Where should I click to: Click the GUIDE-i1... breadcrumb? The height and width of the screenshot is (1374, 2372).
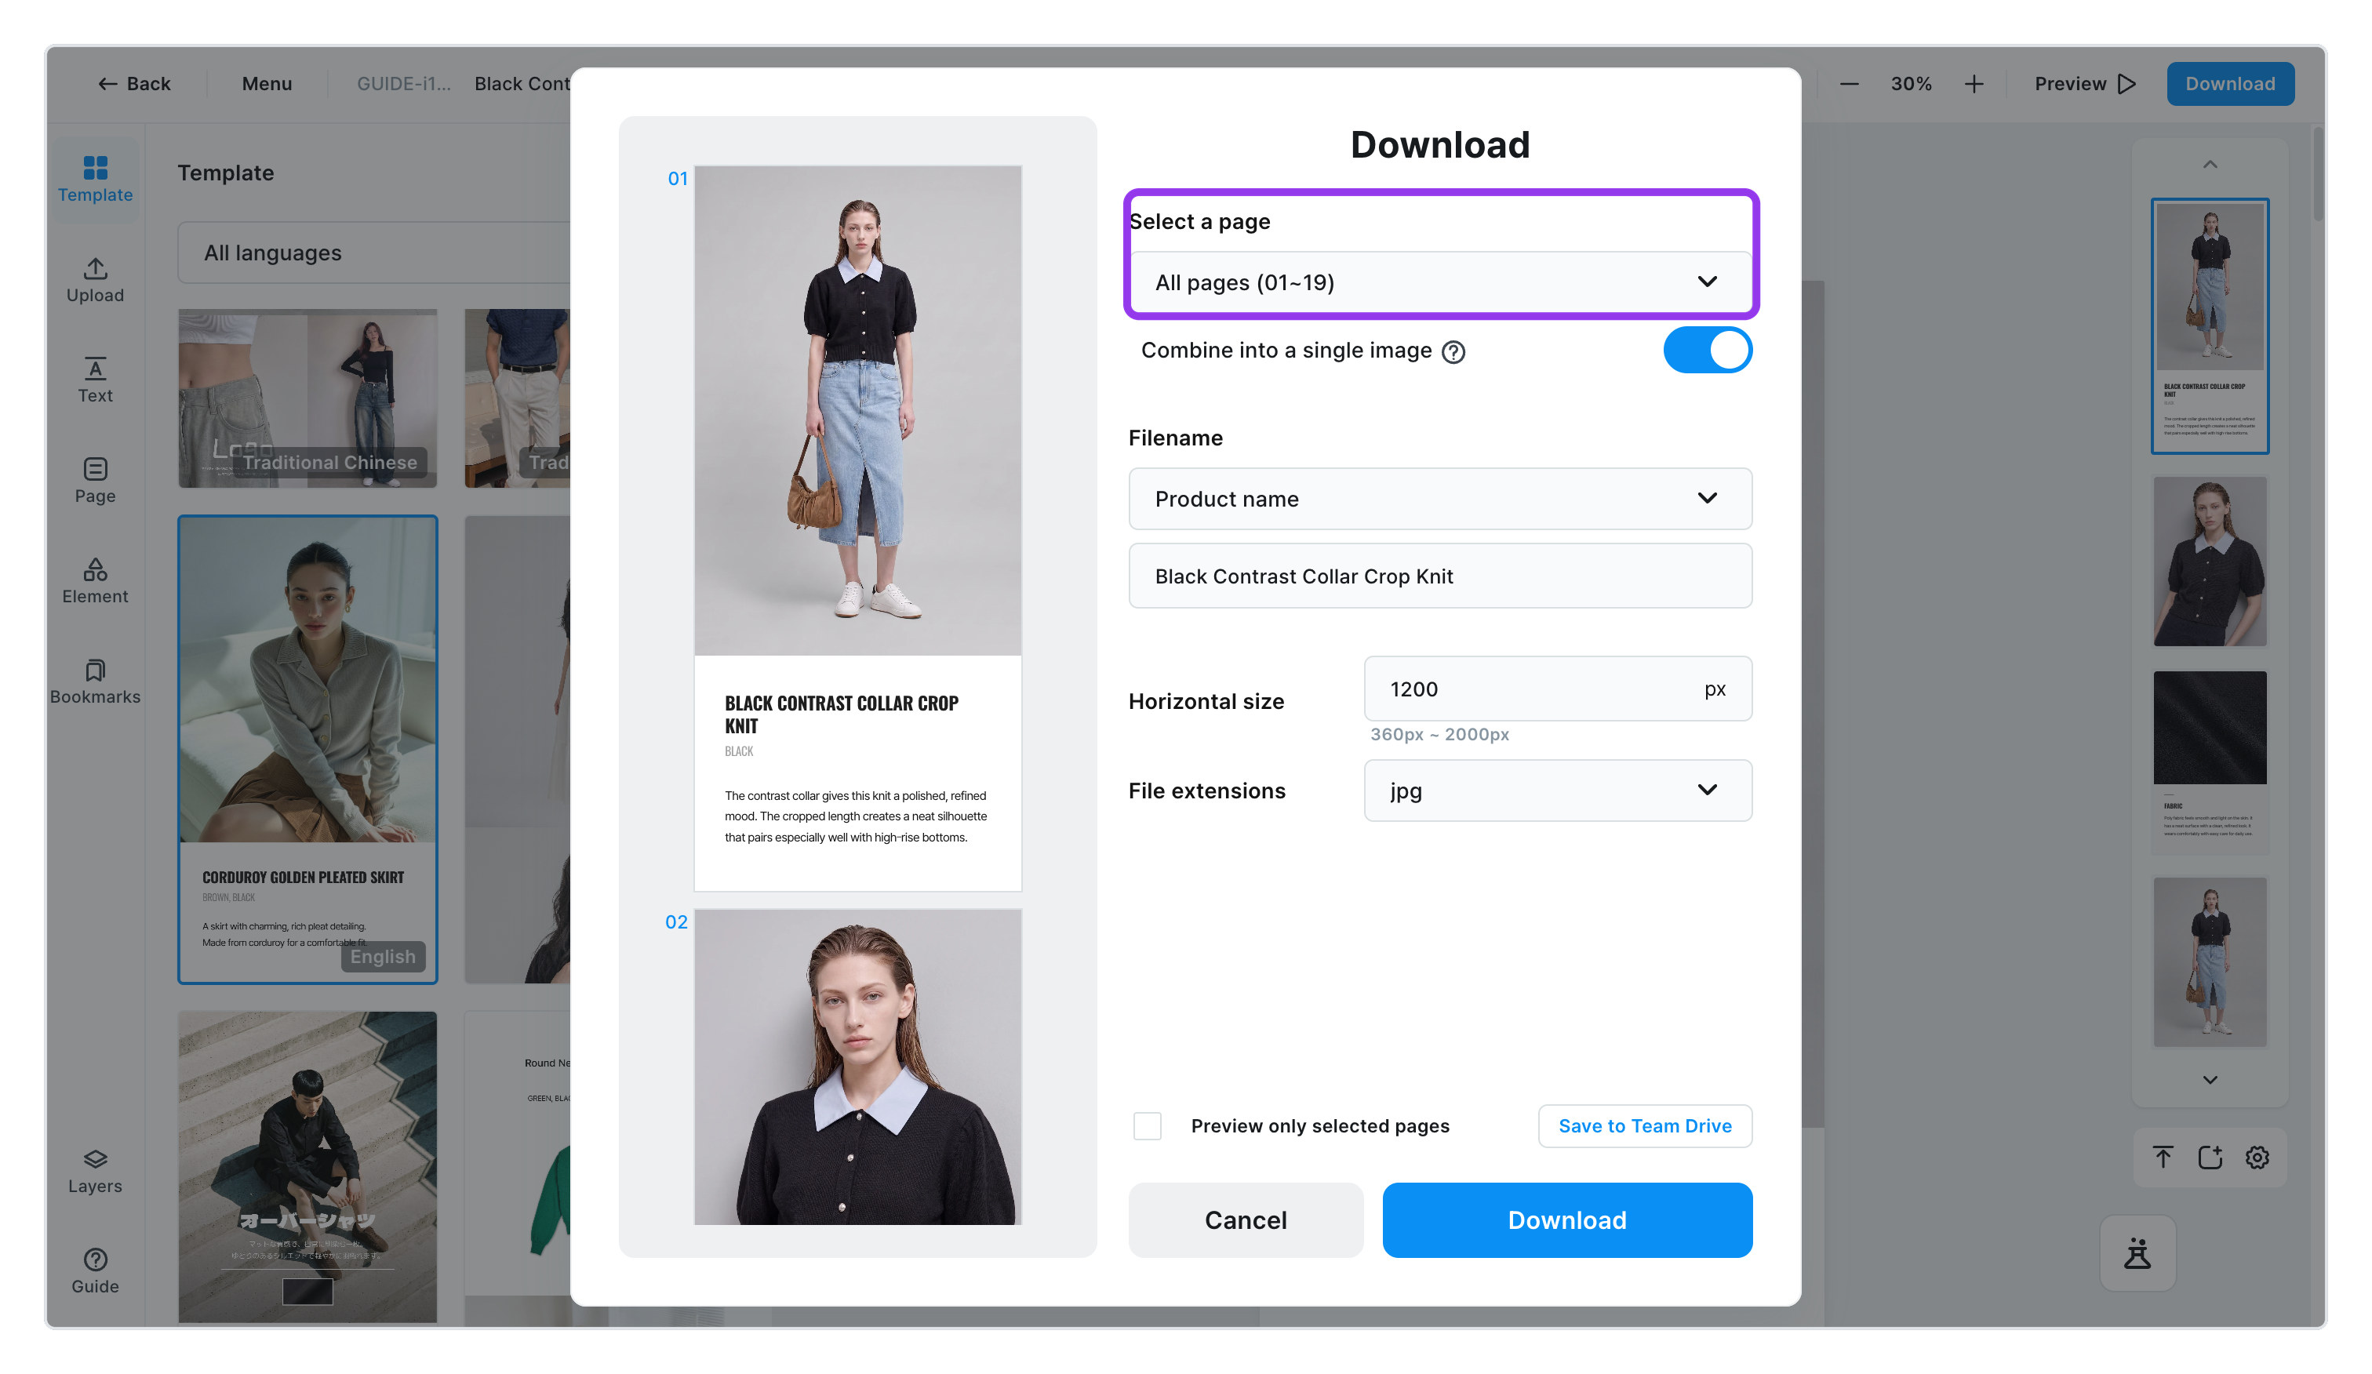click(x=404, y=84)
